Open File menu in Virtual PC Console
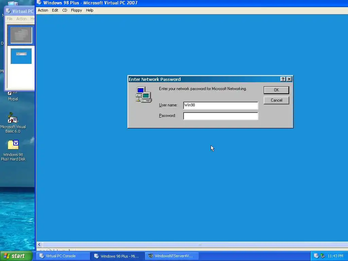 10,19
